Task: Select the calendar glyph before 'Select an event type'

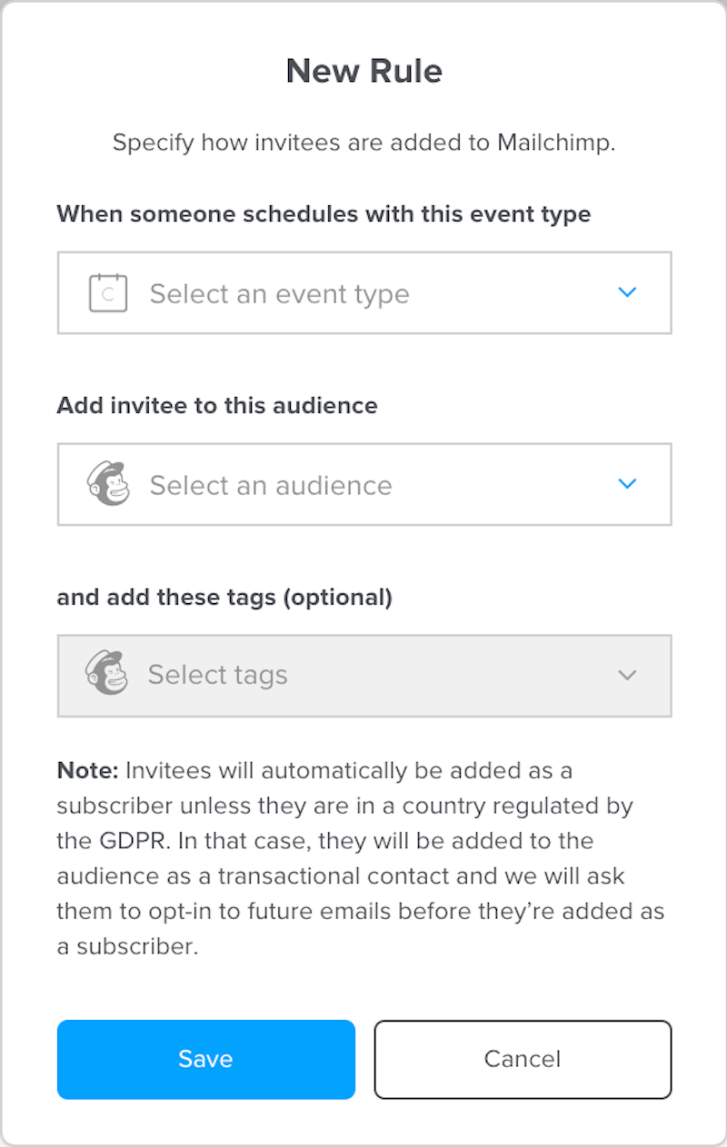Action: [107, 292]
